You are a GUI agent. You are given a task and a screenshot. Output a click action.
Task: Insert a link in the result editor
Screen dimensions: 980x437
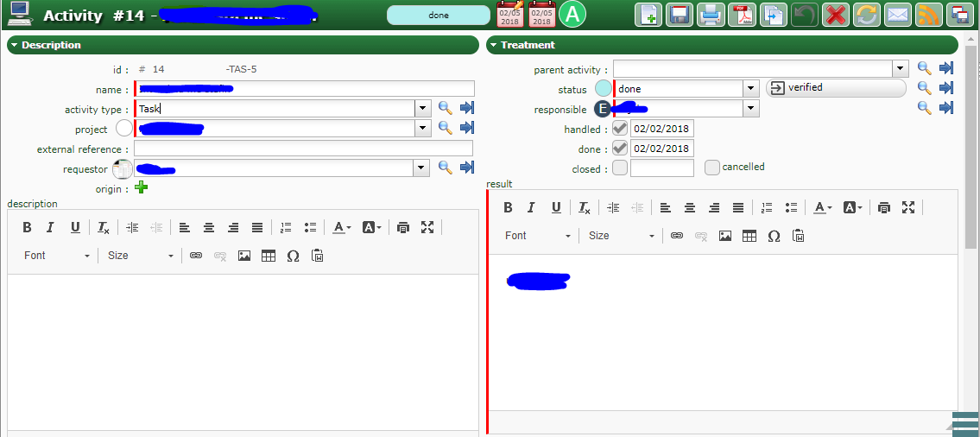(x=676, y=236)
